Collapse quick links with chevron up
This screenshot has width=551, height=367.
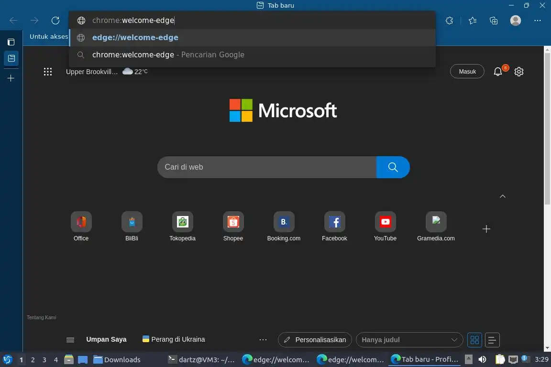point(503,196)
